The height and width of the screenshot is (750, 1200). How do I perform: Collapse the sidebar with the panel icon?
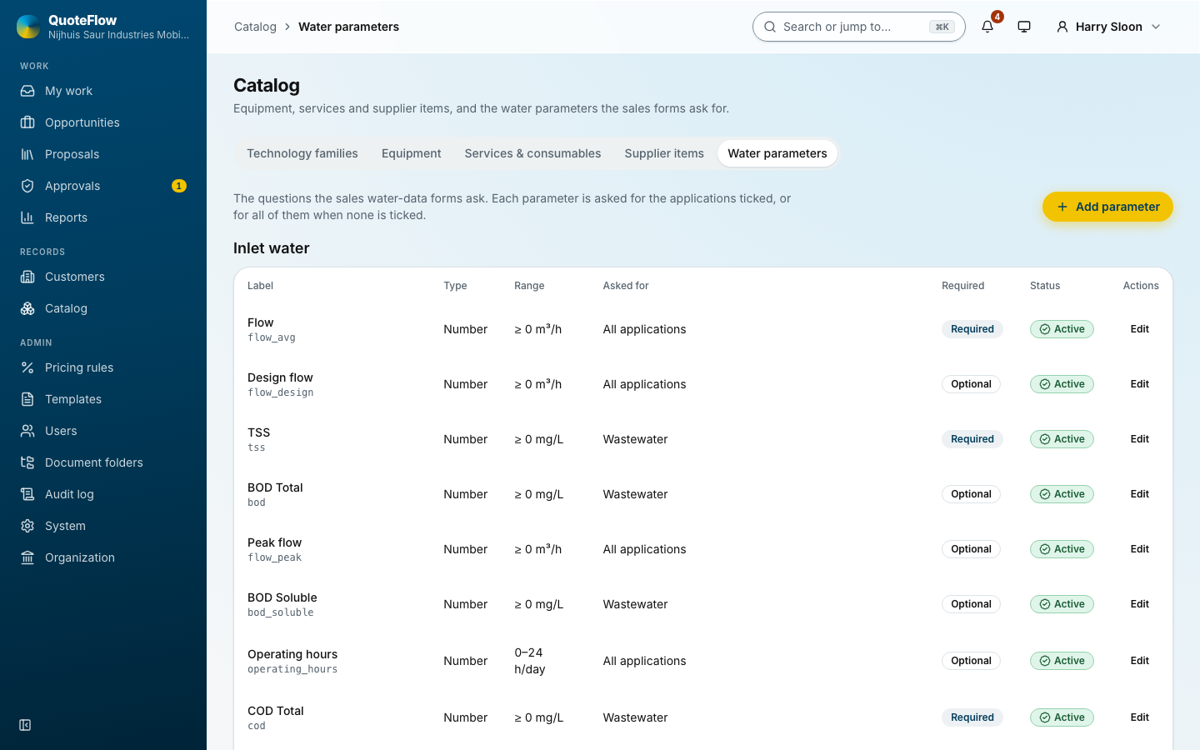coord(25,725)
